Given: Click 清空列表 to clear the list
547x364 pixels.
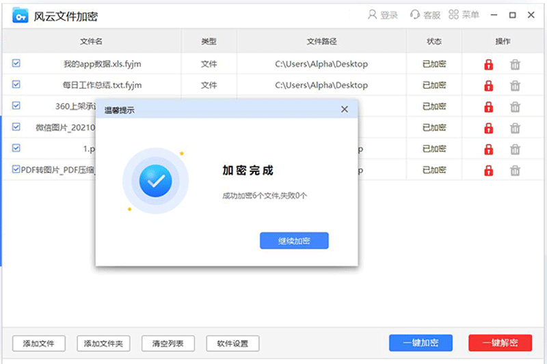Looking at the screenshot, I should pos(168,343).
